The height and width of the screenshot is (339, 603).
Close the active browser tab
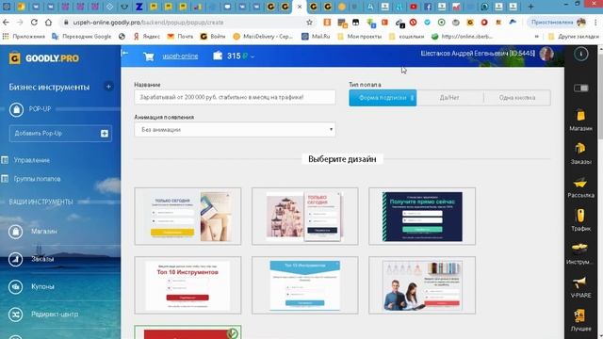pos(300,7)
